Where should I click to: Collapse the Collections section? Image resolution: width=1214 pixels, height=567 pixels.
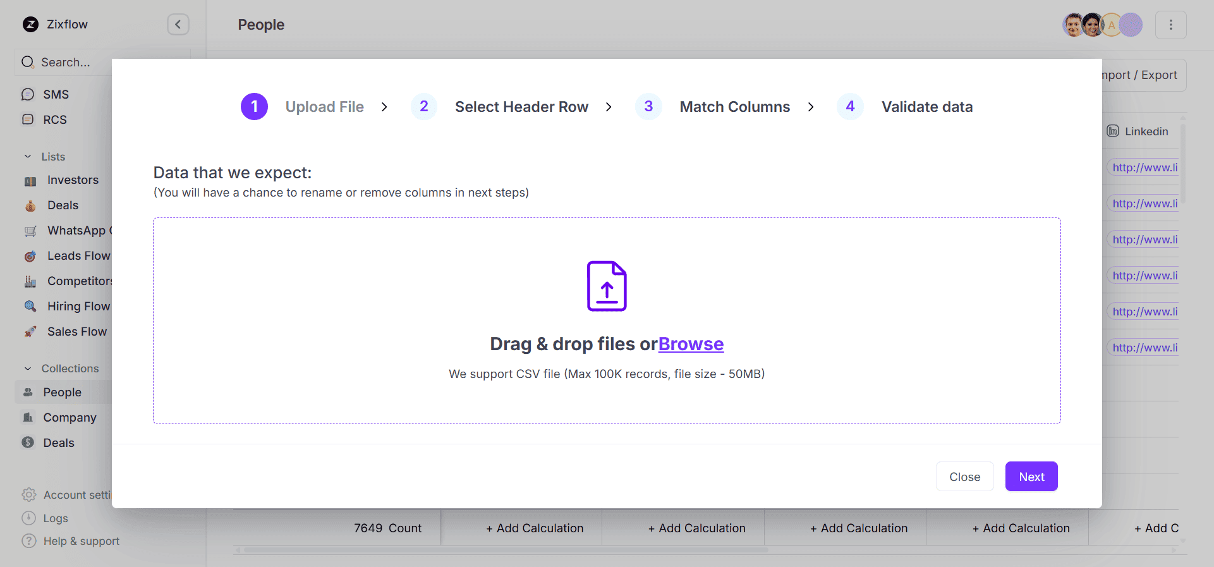[x=28, y=369]
